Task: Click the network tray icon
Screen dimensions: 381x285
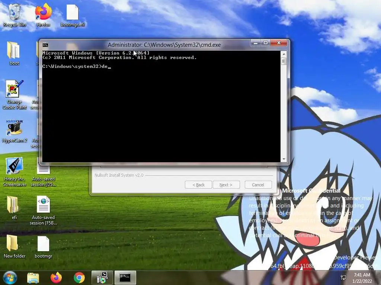Action: pos(343,278)
